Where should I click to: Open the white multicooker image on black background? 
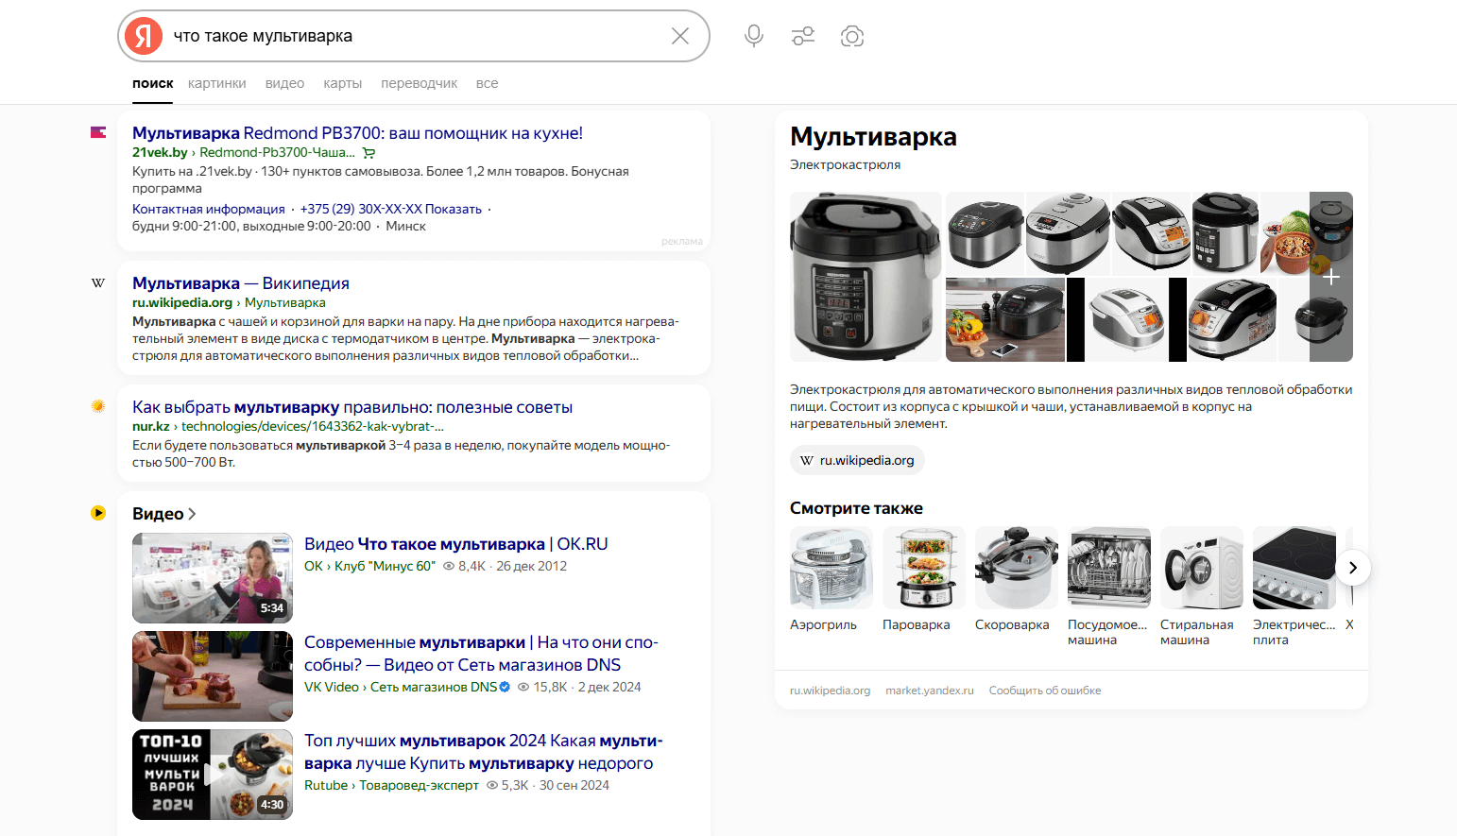click(1126, 320)
